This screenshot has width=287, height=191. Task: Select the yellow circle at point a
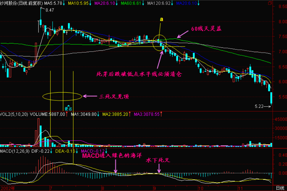coord(160,43)
